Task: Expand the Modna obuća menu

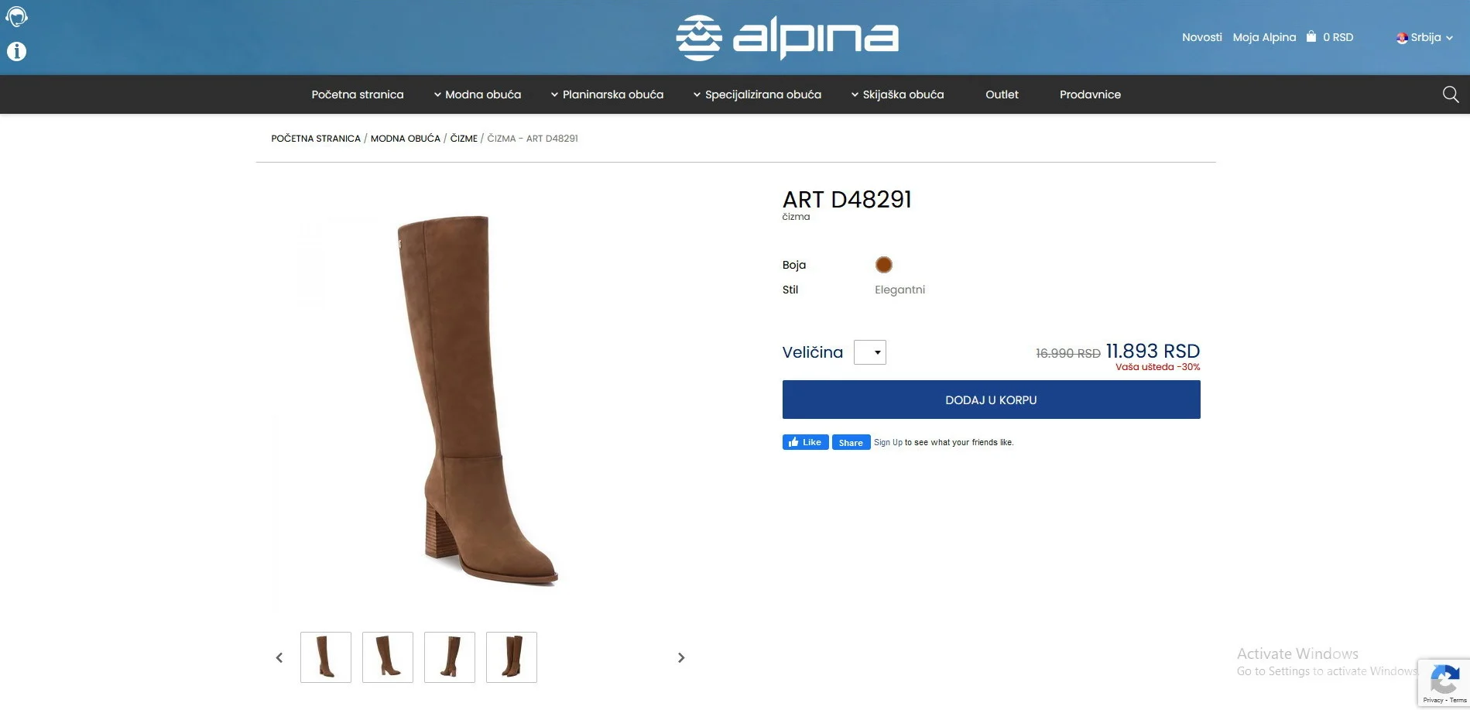Action: tap(477, 94)
